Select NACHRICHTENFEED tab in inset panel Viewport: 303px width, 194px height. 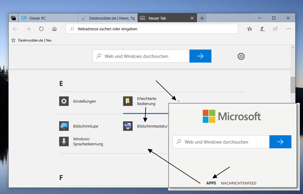click(x=238, y=183)
